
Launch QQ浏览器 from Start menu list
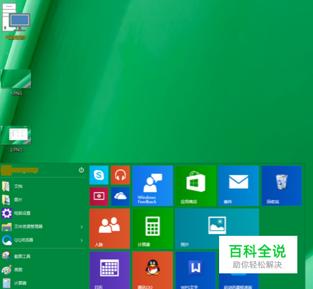pyautogui.click(x=43, y=240)
